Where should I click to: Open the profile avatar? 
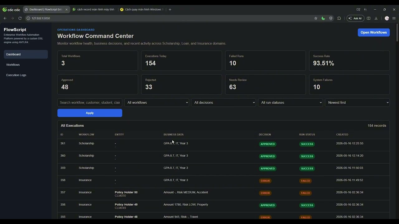tap(387, 18)
